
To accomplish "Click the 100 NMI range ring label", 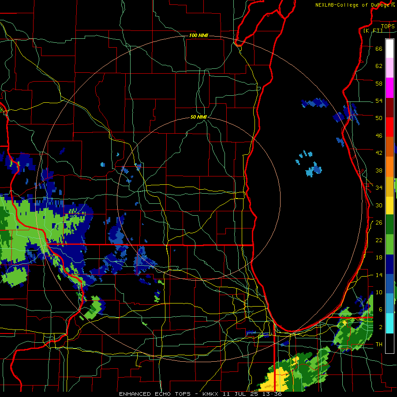I will (198, 35).
